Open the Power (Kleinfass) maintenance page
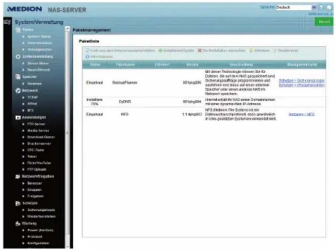This screenshot has width=335, height=250. pyautogui.click(x=40, y=230)
